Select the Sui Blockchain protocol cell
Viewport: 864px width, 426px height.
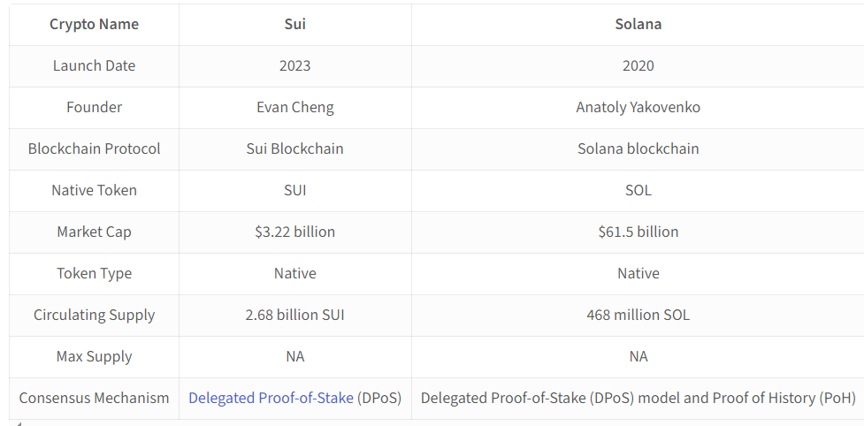coord(294,148)
